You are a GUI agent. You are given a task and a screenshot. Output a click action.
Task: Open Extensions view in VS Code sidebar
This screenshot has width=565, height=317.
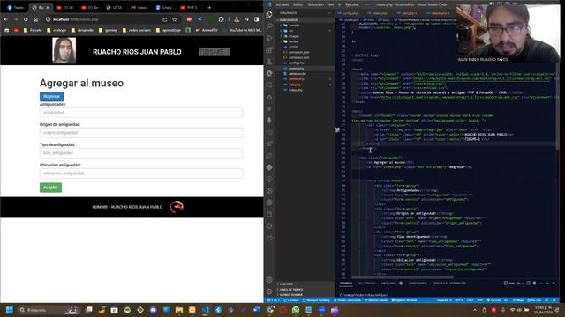coord(269,50)
